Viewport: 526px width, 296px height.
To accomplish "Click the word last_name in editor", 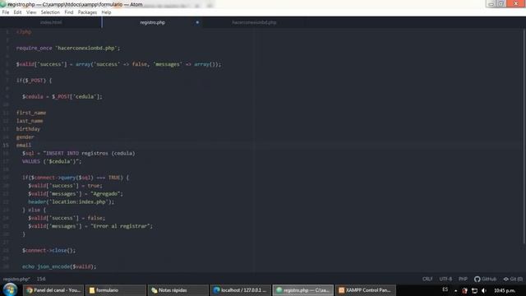I will pyautogui.click(x=30, y=121).
